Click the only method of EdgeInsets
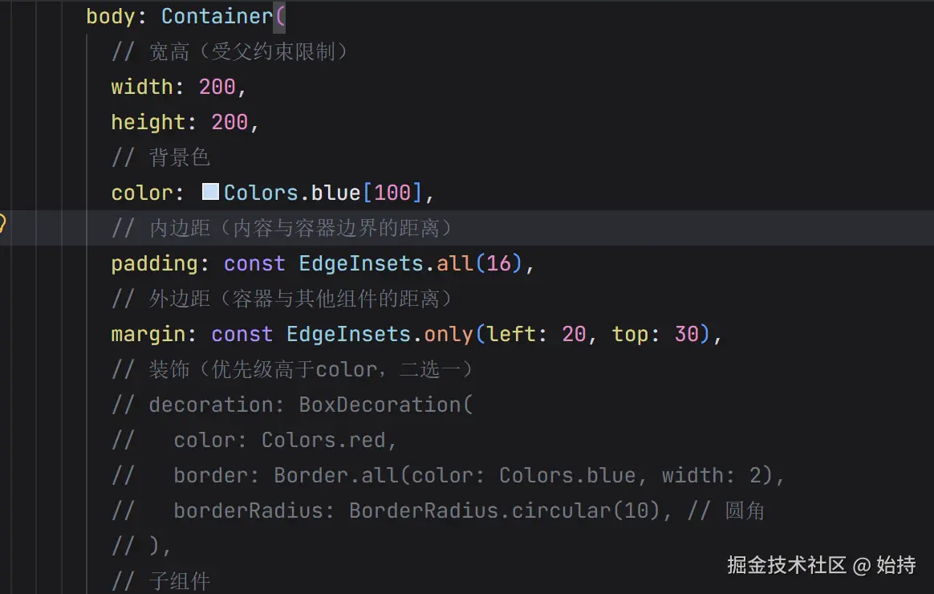Screen dimensions: 934x594 click(x=449, y=334)
